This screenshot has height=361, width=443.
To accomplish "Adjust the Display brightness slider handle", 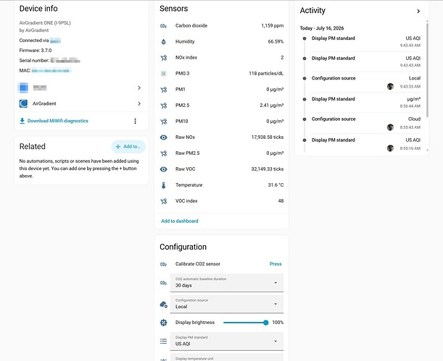I will 265,323.
